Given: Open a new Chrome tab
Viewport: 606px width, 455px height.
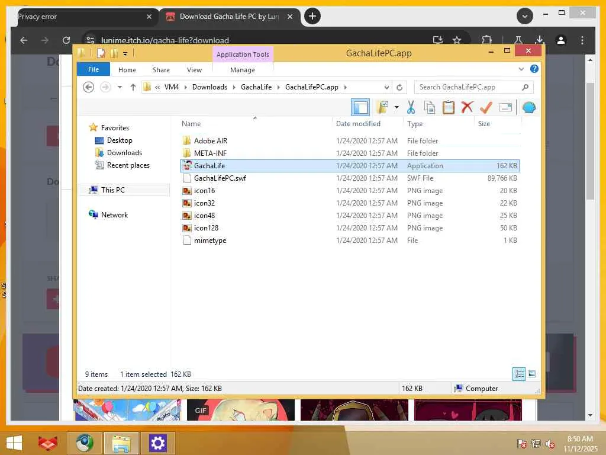Looking at the screenshot, I should (312, 16).
